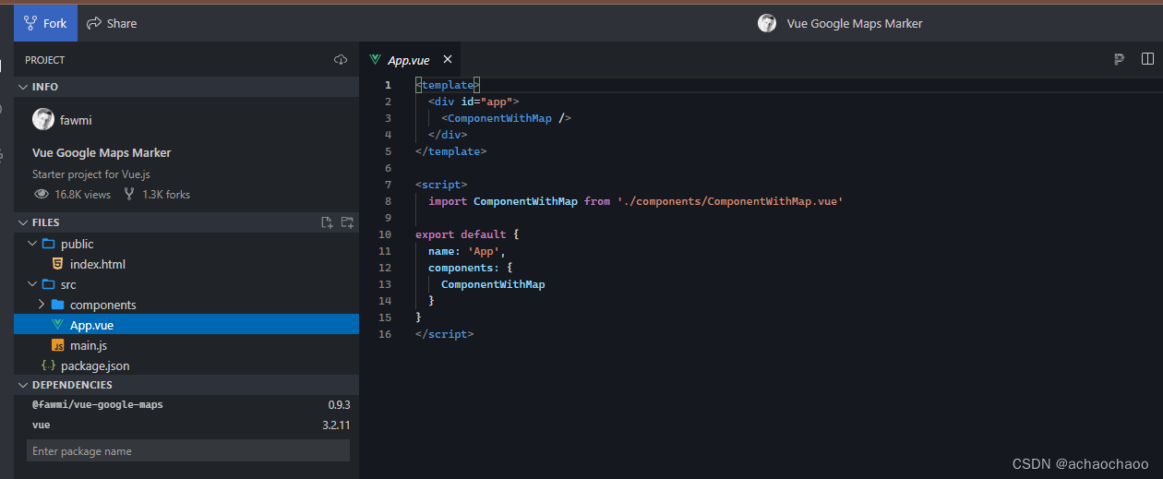Click the components folder icon
The image size is (1163, 479).
pos(57,305)
